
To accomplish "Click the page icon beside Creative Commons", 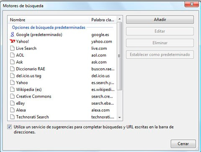I will (12, 96).
